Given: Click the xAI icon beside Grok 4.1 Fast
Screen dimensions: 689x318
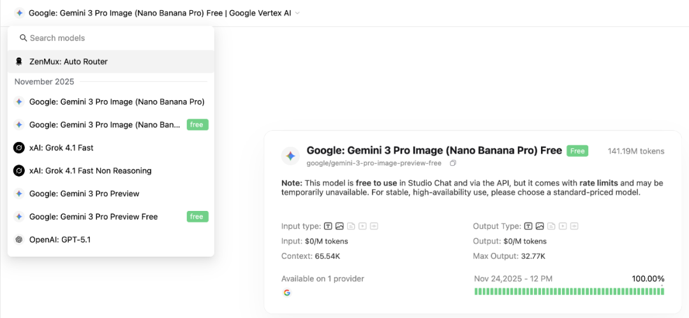Looking at the screenshot, I should click(19, 148).
